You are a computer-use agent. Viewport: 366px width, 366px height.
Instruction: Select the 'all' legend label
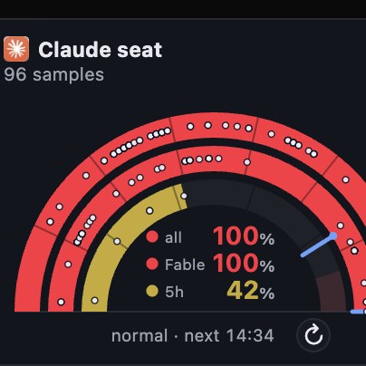coord(173,237)
